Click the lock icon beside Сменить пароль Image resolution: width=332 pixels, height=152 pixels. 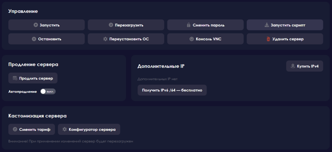pyautogui.click(x=189, y=25)
